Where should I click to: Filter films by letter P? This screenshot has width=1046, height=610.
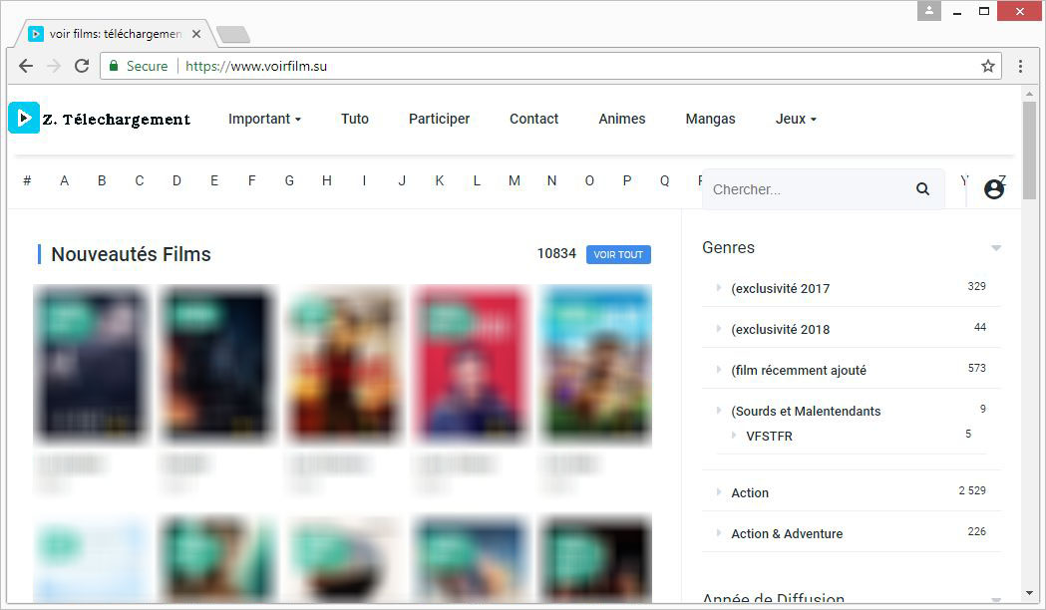(x=626, y=180)
